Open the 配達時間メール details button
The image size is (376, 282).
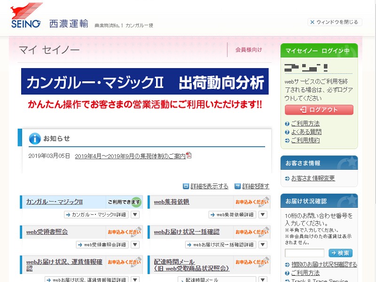pyautogui.click(x=217, y=279)
